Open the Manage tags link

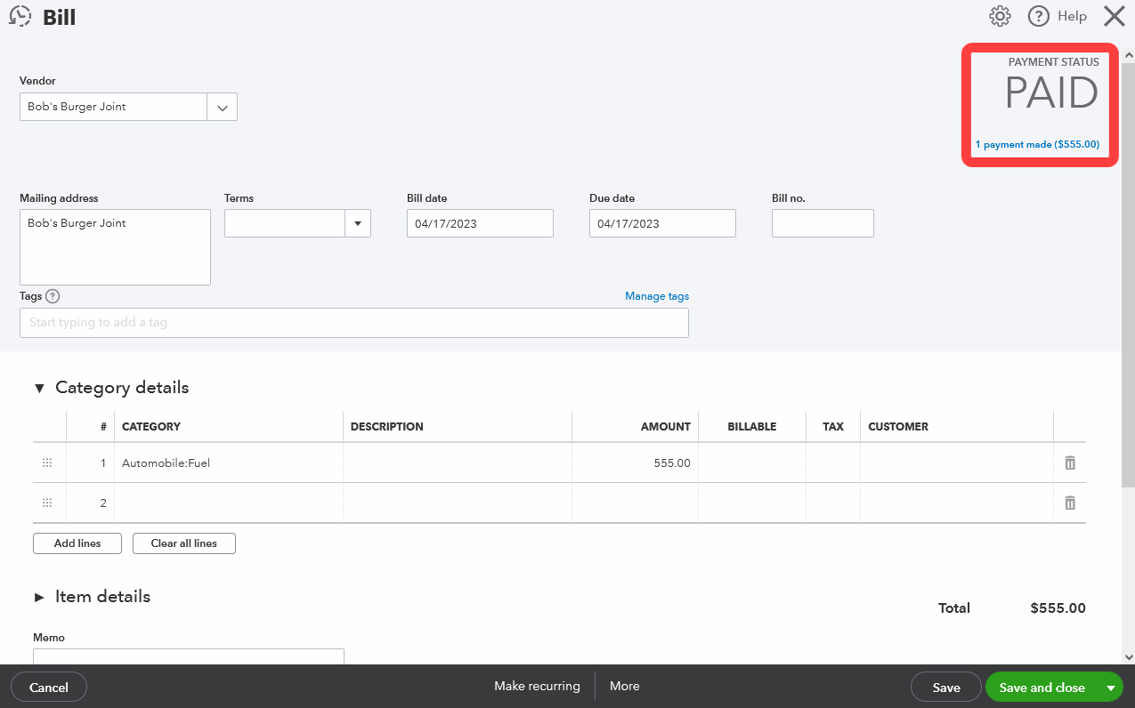(x=656, y=296)
